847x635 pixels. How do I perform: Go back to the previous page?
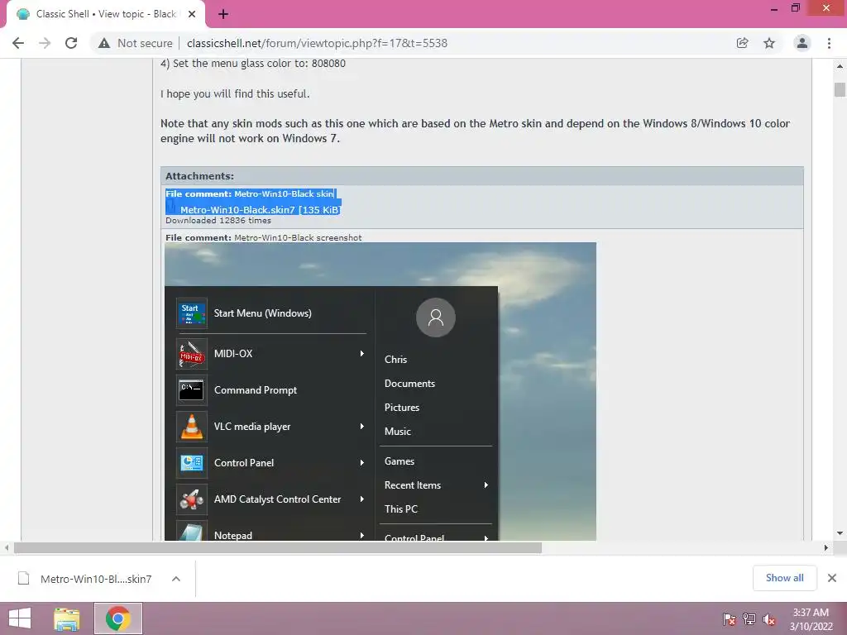[18, 43]
